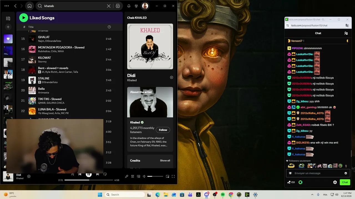
Task: Click username PIPOOW in Kick chat
Action: [297, 48]
